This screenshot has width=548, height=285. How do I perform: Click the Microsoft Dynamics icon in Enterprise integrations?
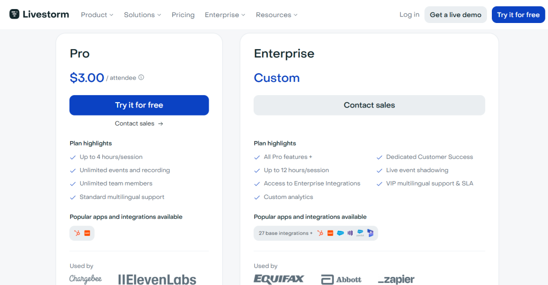370,233
